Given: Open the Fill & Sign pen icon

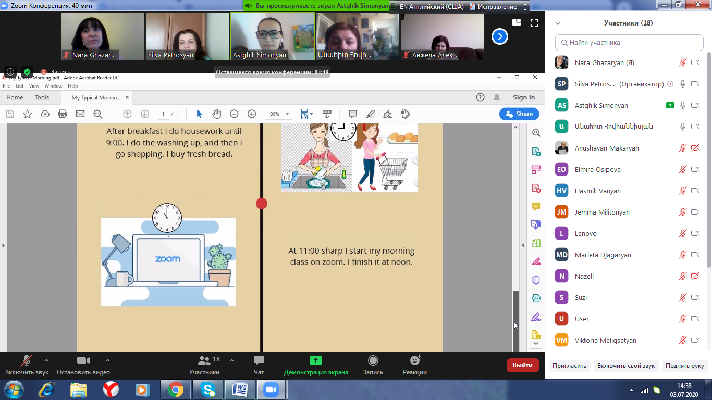Looking at the screenshot, I should [388, 114].
